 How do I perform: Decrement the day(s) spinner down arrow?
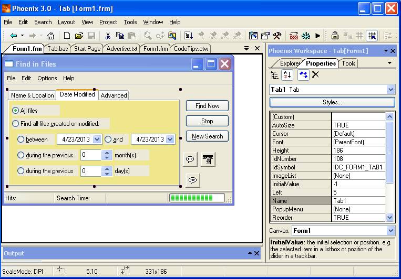point(107,174)
